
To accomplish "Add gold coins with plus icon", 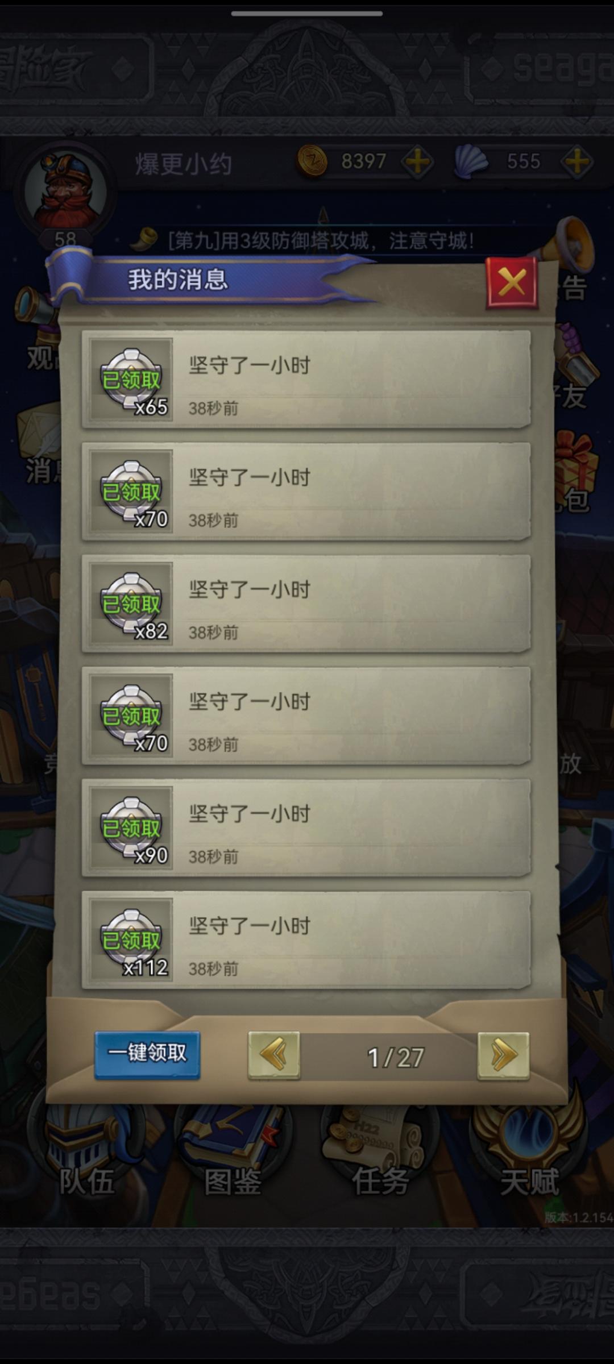I will [418, 162].
